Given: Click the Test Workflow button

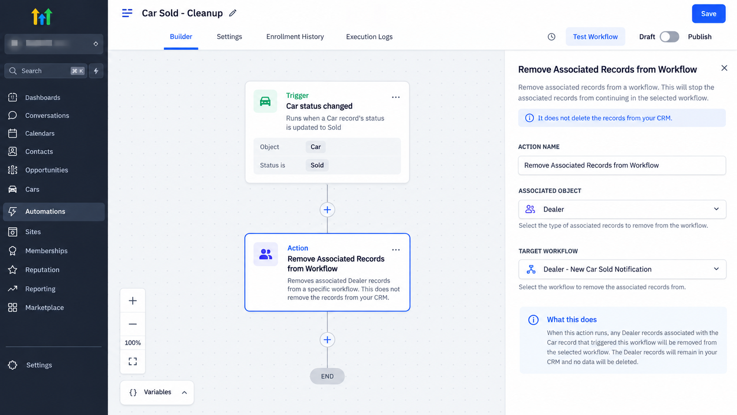Looking at the screenshot, I should (x=595, y=37).
